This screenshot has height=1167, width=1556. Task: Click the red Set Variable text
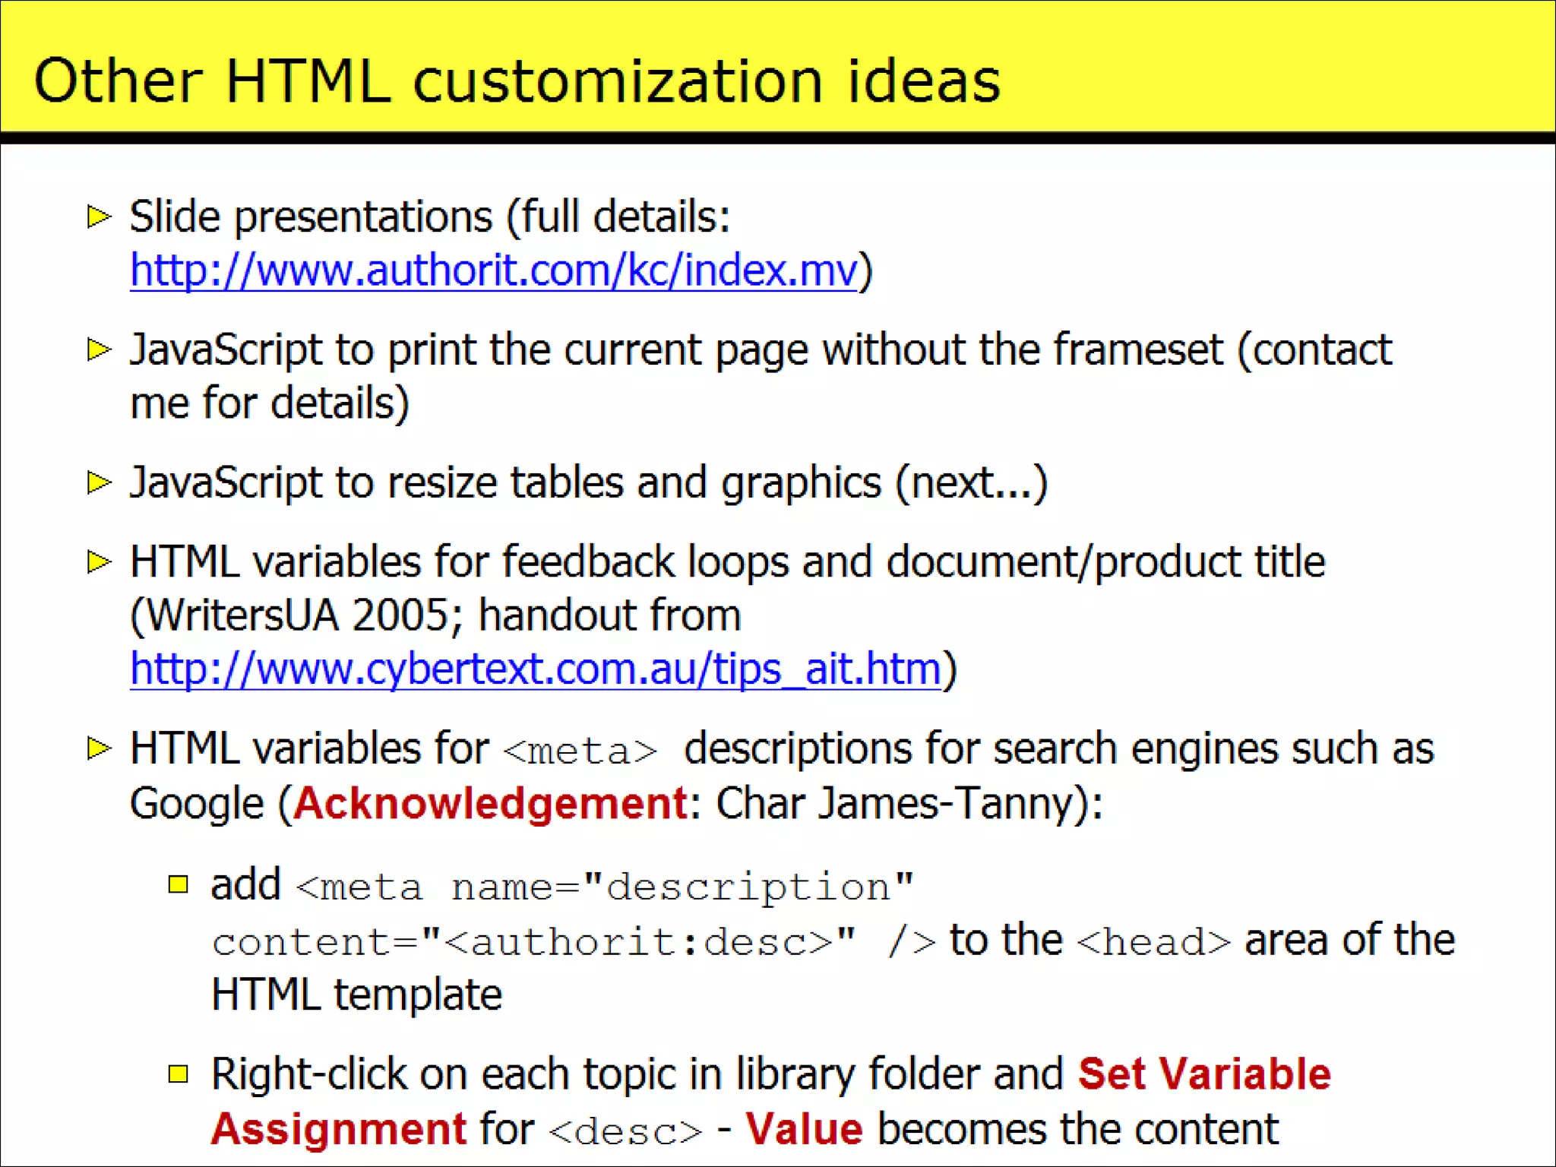(1204, 1074)
